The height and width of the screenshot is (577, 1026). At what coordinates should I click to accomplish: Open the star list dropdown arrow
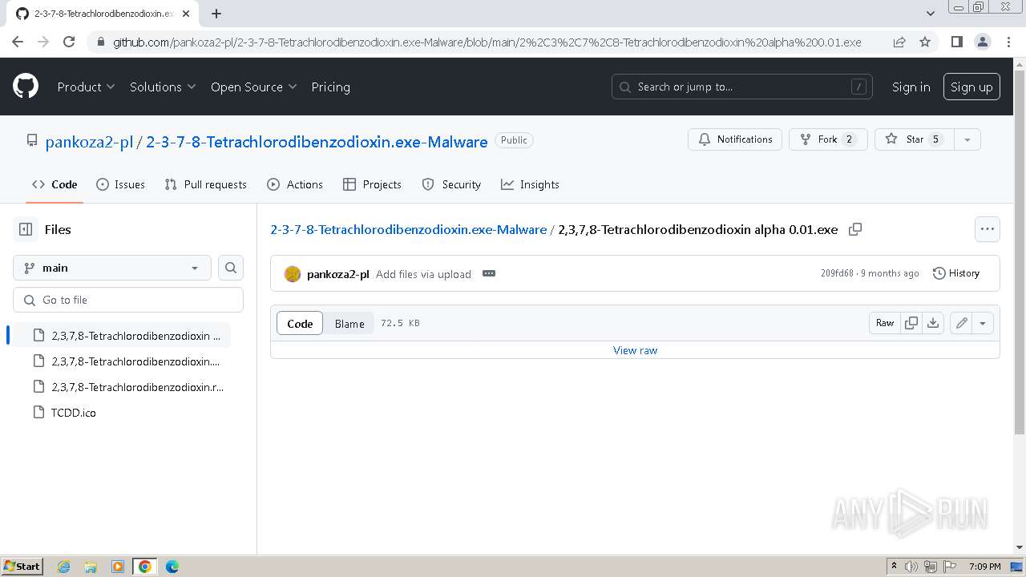(967, 139)
